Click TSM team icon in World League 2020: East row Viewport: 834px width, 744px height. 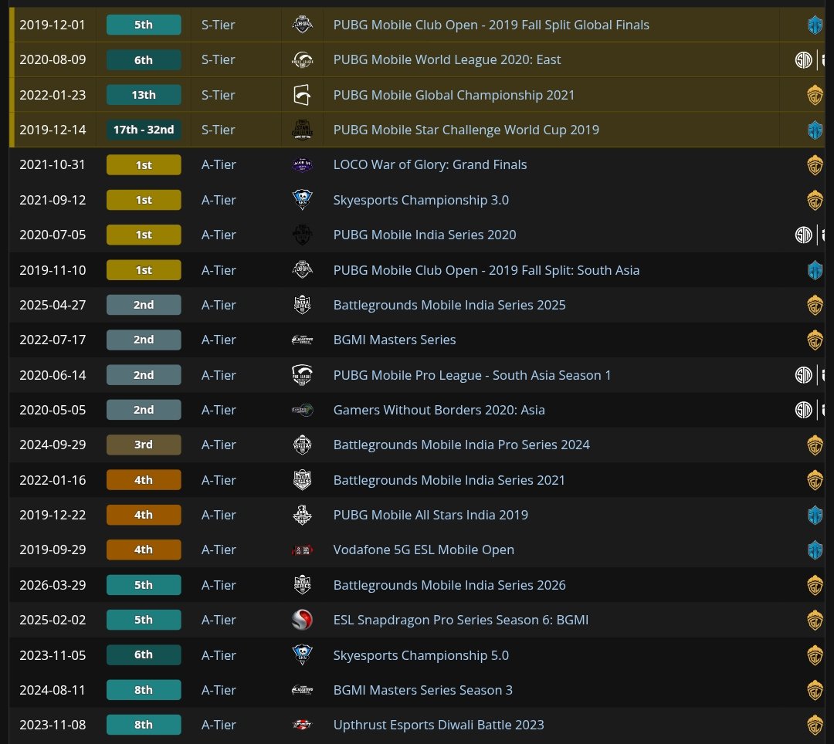[x=803, y=60]
